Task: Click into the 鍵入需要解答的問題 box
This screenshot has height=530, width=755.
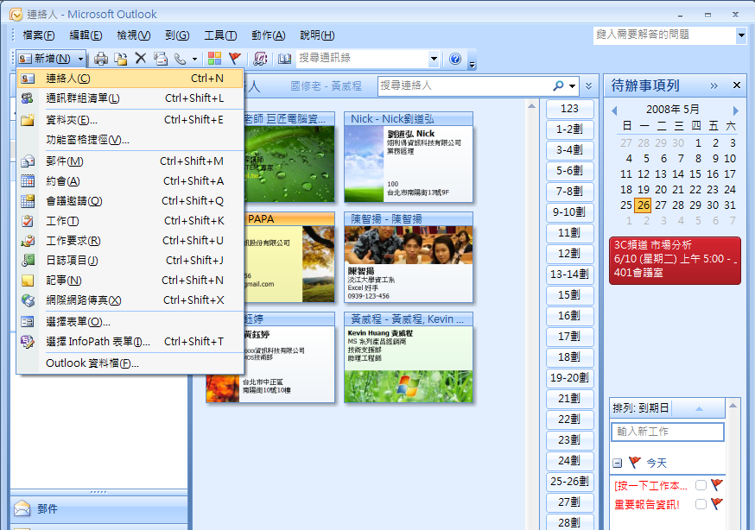Action: [x=664, y=35]
